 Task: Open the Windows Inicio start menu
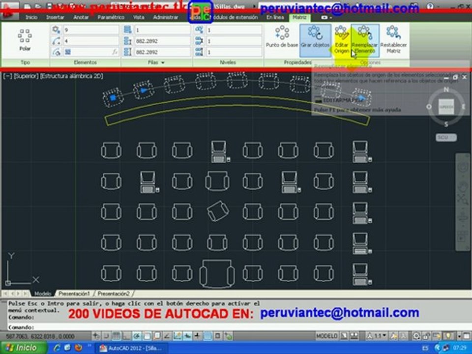coord(24,348)
